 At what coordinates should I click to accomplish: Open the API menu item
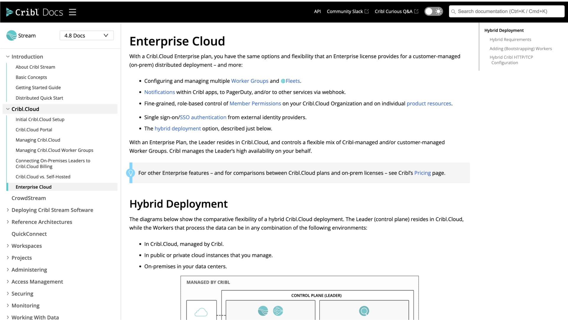(317, 11)
